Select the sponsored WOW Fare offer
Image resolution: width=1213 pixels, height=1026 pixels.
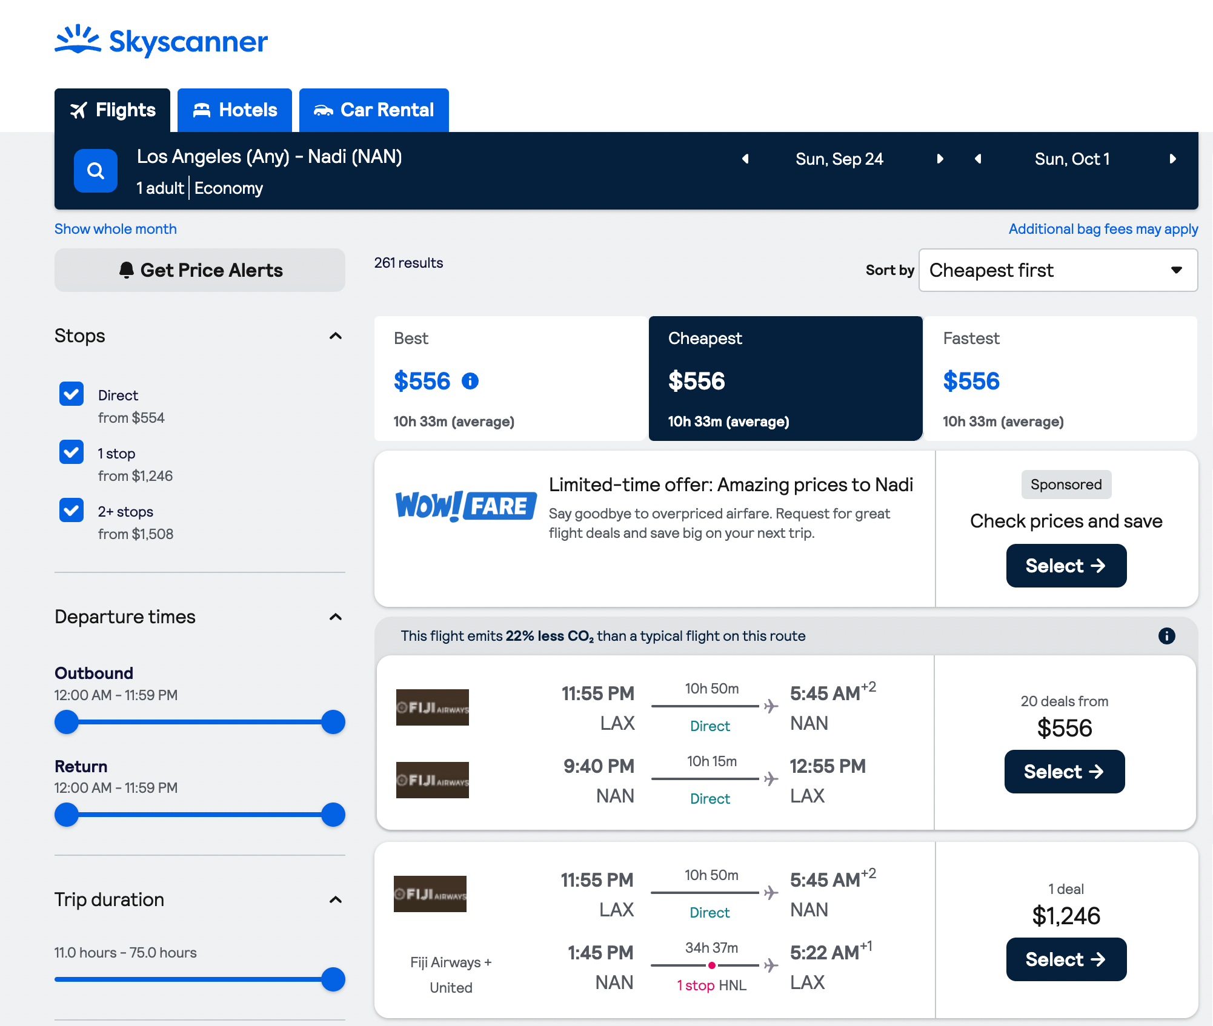[x=1066, y=566]
